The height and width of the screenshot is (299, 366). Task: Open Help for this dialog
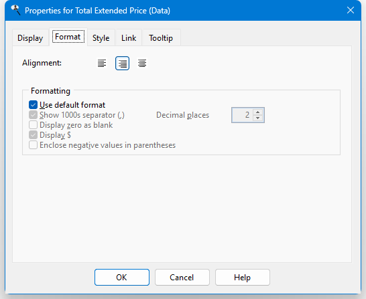tap(243, 277)
